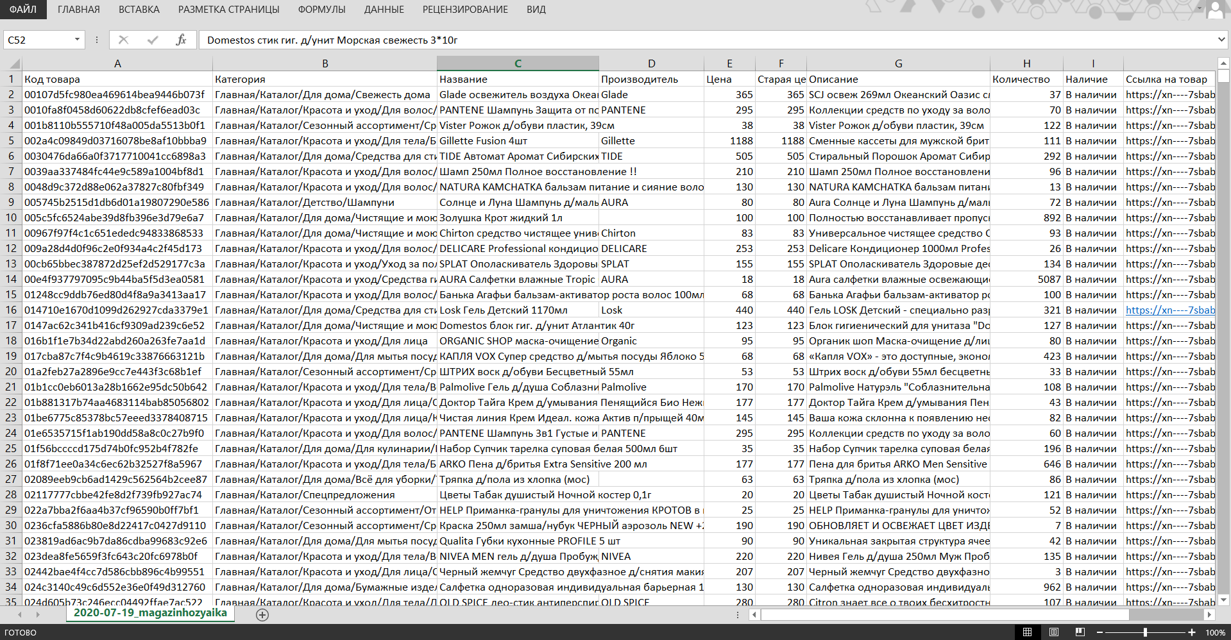Select column G header
1231x640 pixels.
(x=898, y=63)
